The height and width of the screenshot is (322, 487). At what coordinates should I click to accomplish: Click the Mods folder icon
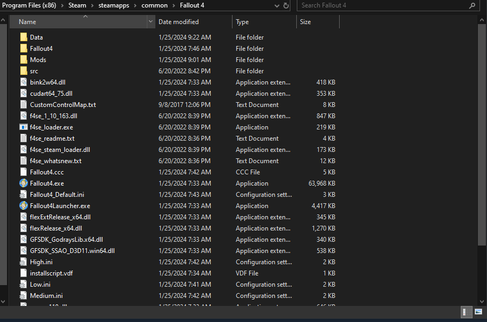coord(24,59)
